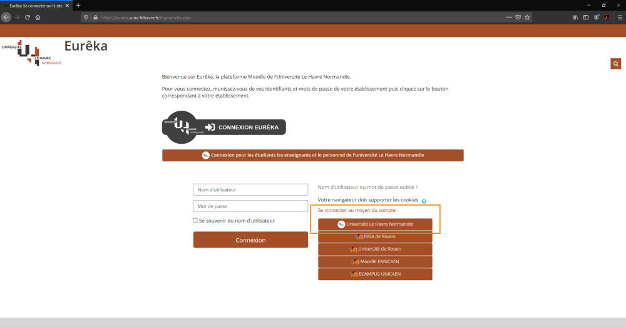This screenshot has height=327, width=626.
Task: Click the Adobe Acrobat extension icon
Action: pos(607,18)
